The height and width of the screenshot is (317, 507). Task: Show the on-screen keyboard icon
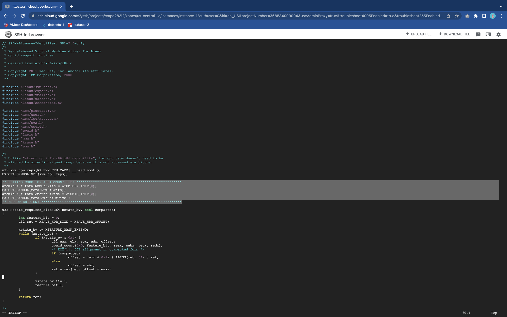tap(488, 34)
